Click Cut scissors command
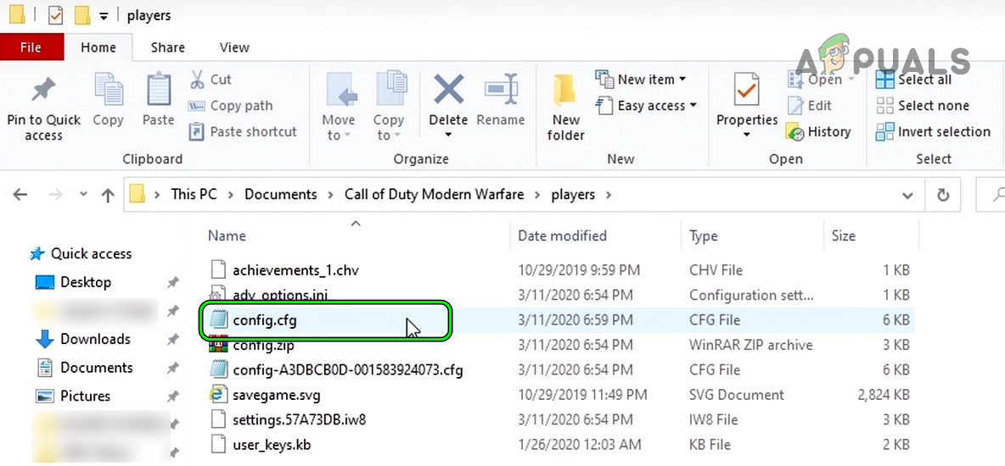 click(211, 80)
